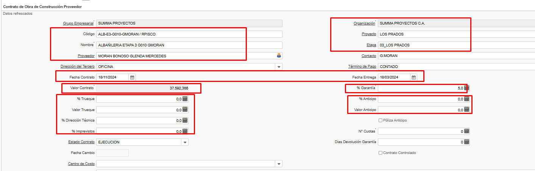
Task: Toggle the Contrato Controlado checkbox
Action: [x=381, y=153]
